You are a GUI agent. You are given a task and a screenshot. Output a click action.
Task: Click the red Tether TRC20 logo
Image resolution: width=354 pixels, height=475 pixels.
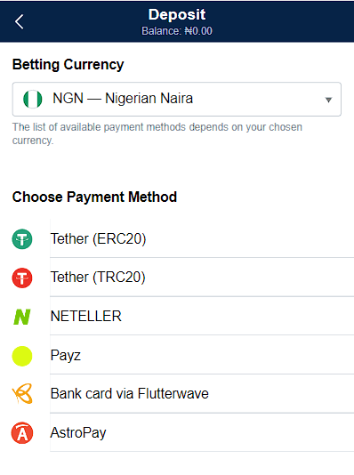click(22, 278)
